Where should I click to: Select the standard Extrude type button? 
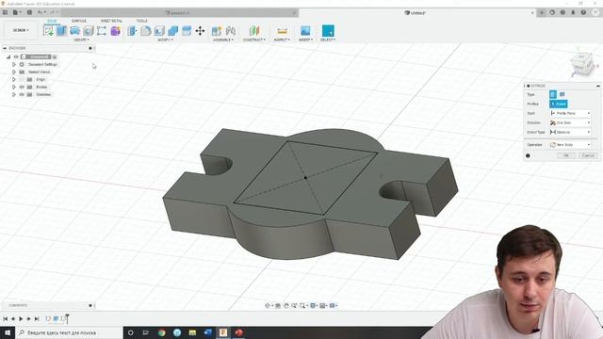click(553, 94)
